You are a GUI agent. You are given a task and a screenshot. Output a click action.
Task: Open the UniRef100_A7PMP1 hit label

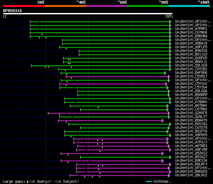point(191,29)
